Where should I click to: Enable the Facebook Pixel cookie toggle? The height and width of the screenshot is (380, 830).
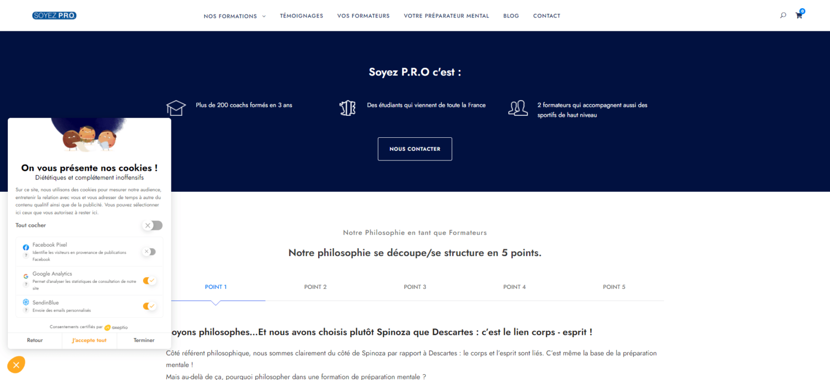pos(150,252)
